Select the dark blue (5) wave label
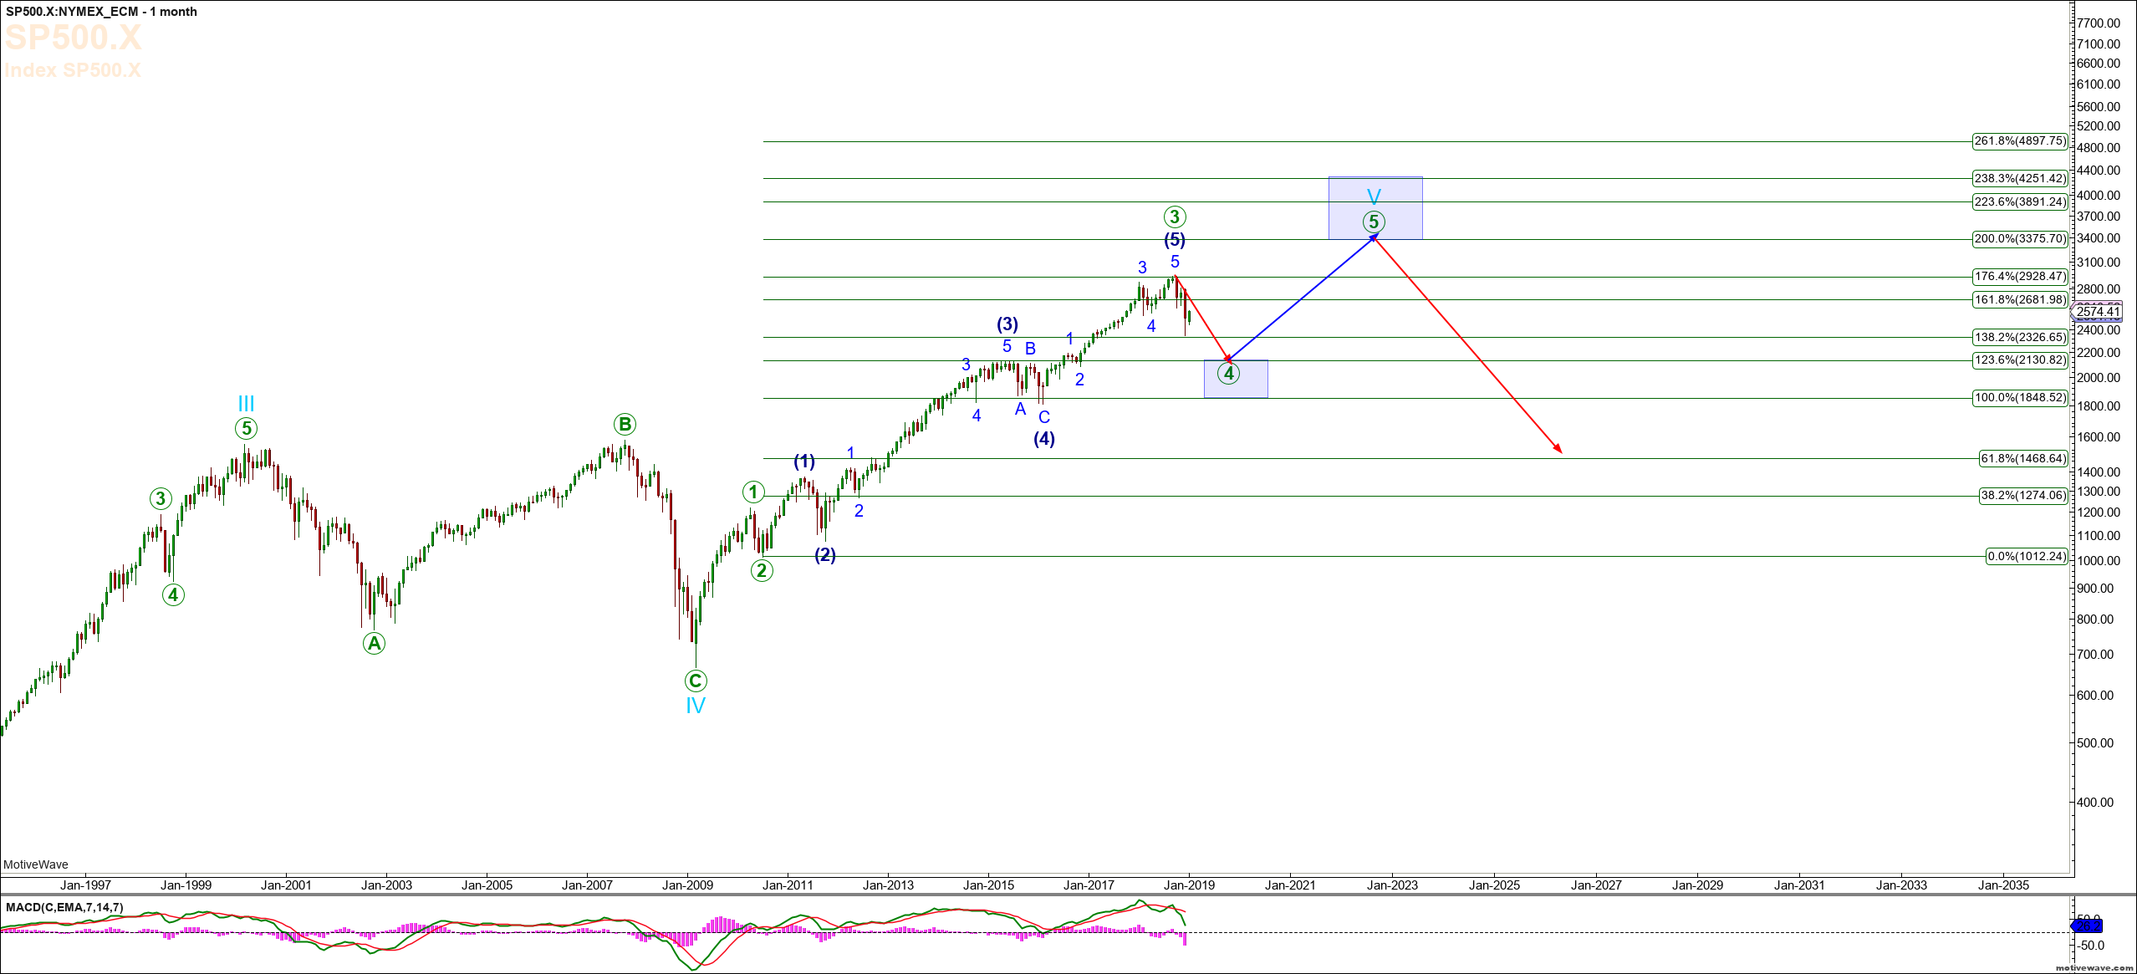2137x974 pixels. pyautogui.click(x=1175, y=240)
